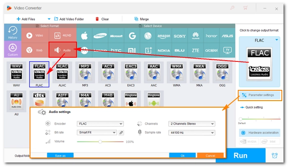Screen dimensions: 288x167
Task: Click the Run button
Action: [x=241, y=155]
